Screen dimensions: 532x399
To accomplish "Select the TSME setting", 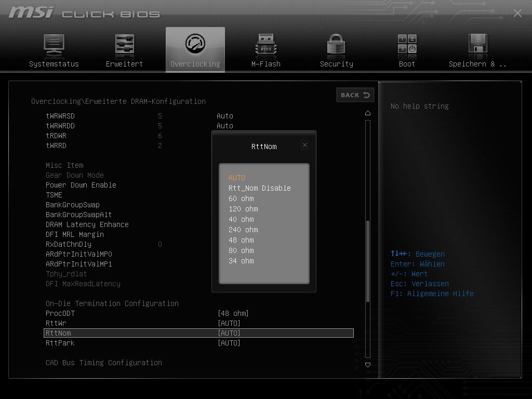I will click(x=54, y=195).
